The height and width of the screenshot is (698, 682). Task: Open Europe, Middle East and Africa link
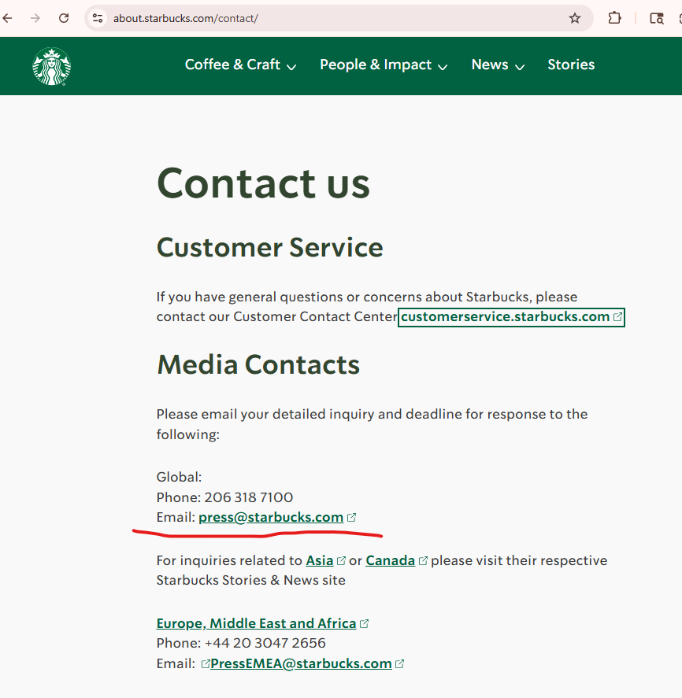(256, 623)
